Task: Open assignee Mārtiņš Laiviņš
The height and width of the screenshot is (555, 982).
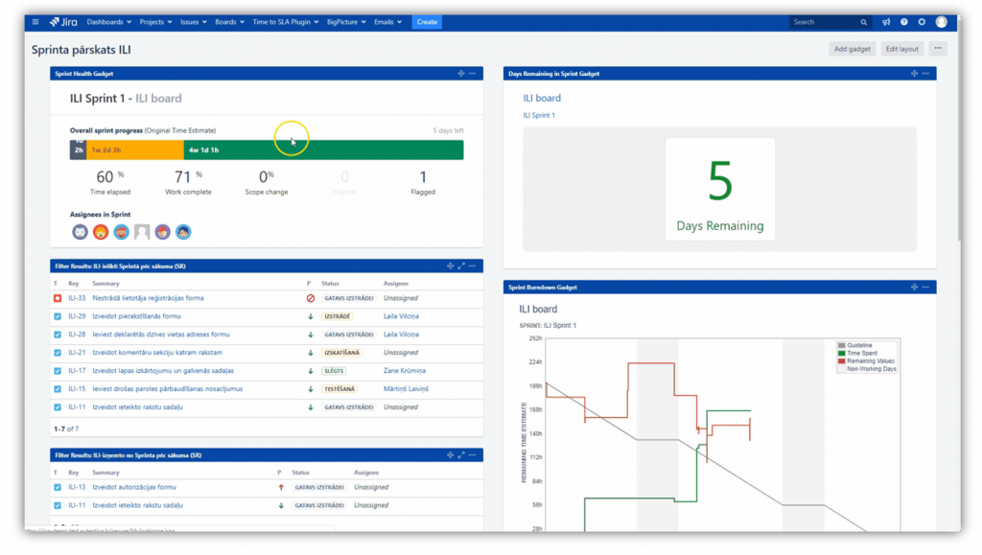Action: click(406, 389)
